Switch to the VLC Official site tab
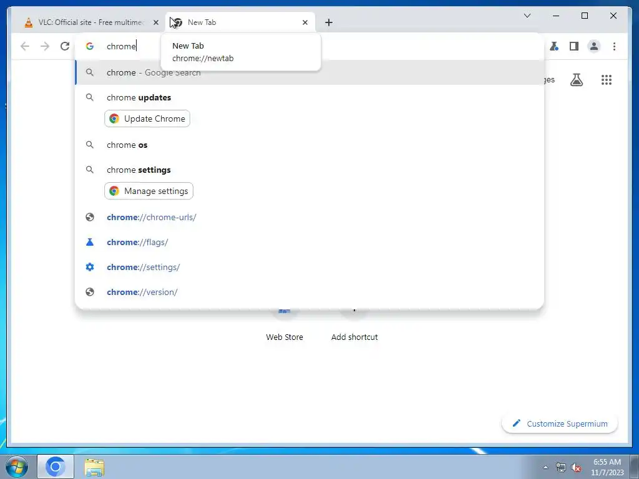This screenshot has height=479, width=639. (90, 22)
